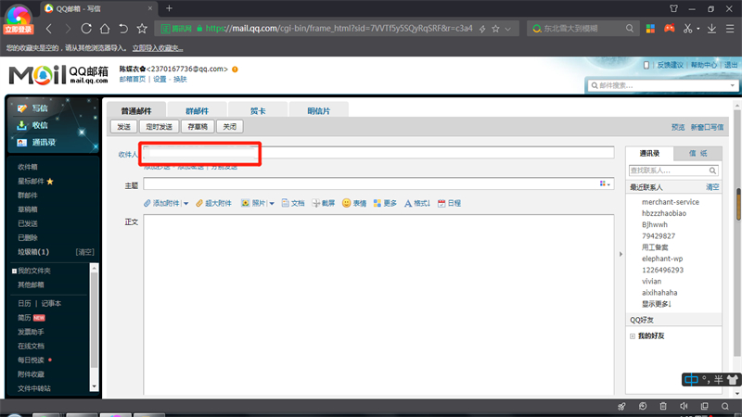Open the subject field color options dropdown
The height and width of the screenshot is (417, 742).
(x=605, y=183)
